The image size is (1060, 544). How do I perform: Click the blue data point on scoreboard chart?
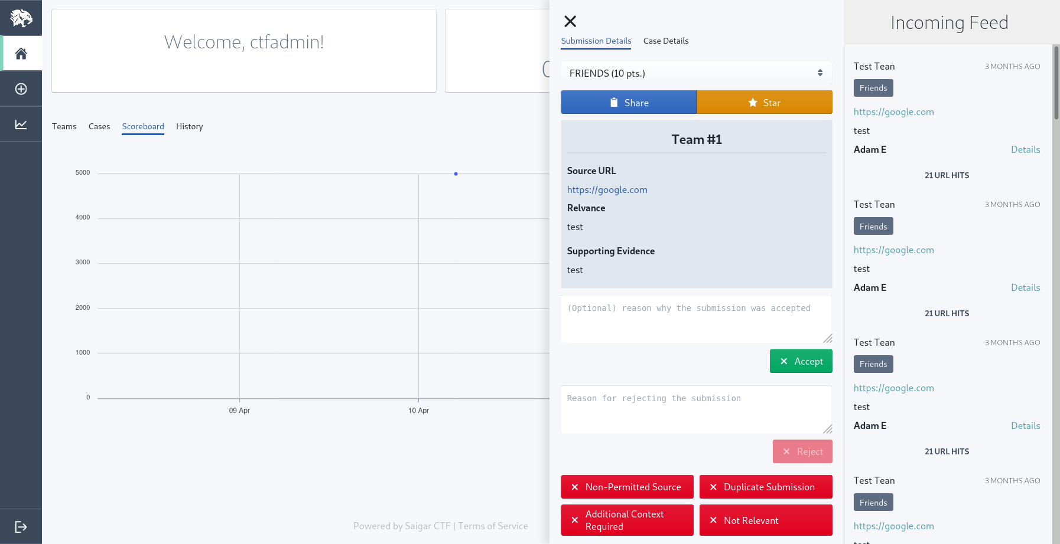tap(456, 173)
